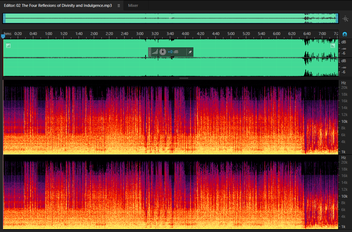Click the zoom out full magnifier icon
This screenshot has width=352, height=232.
click(x=345, y=19)
